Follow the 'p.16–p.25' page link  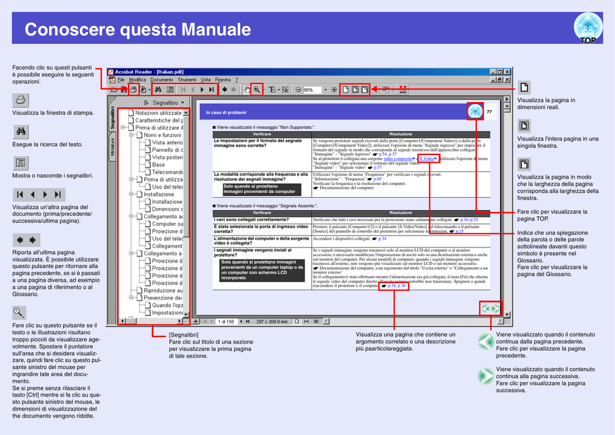(x=469, y=220)
